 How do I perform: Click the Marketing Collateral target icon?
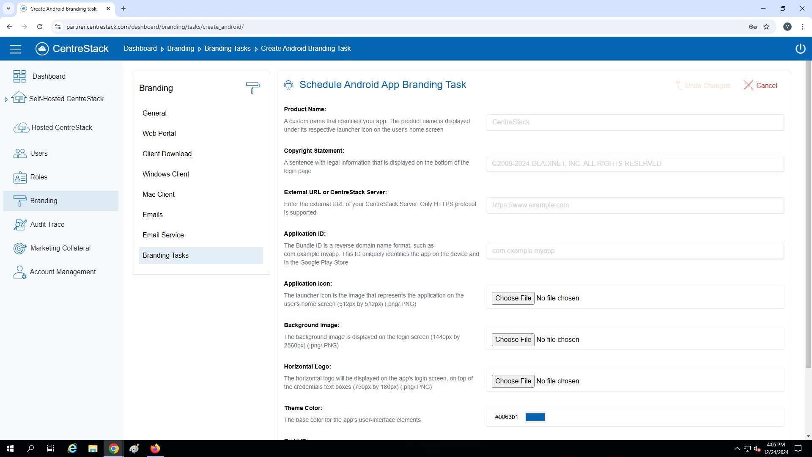coord(20,248)
